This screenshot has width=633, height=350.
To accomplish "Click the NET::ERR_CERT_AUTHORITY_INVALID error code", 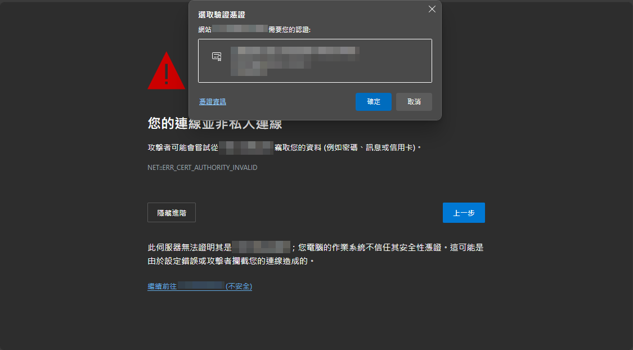I will (x=202, y=168).
